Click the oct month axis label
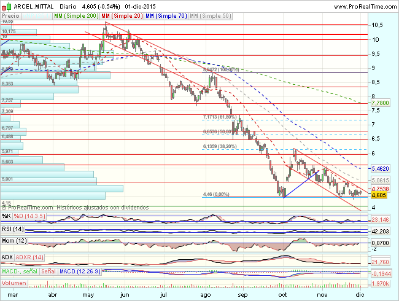 tap(282, 295)
